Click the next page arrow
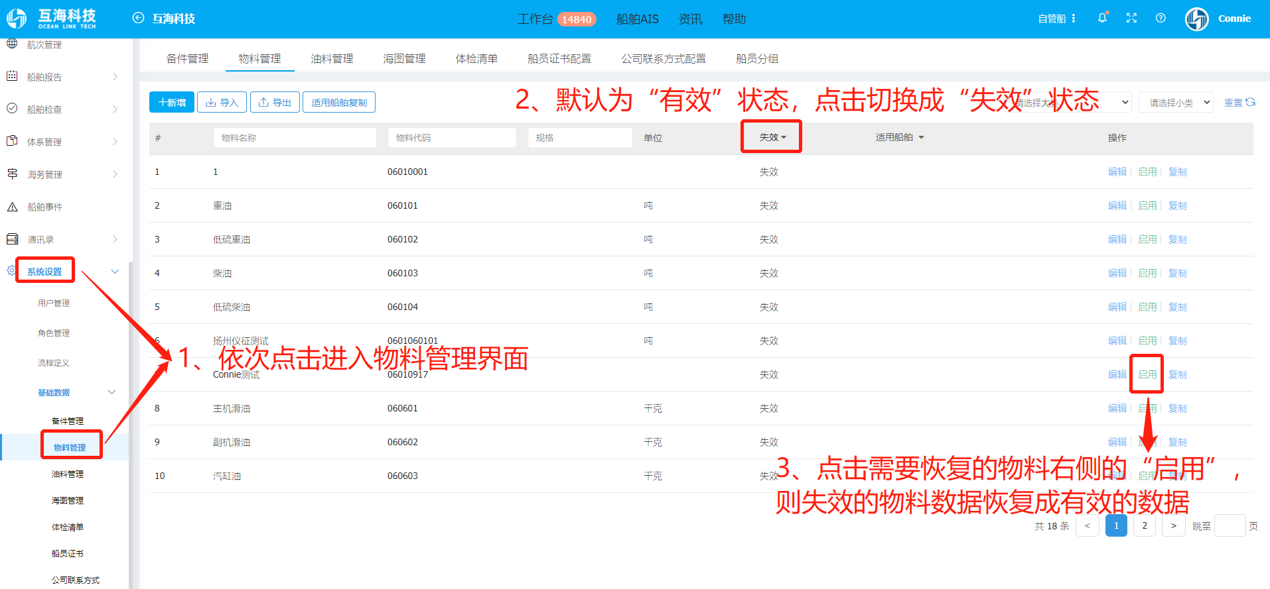1270x589 pixels. 1174,525
